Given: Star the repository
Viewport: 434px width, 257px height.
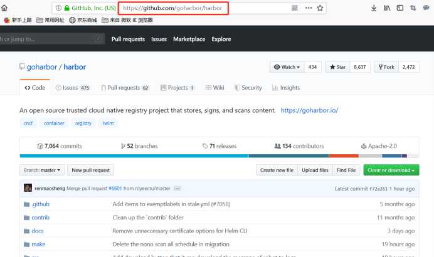Looking at the screenshot, I should pyautogui.click(x=337, y=67).
